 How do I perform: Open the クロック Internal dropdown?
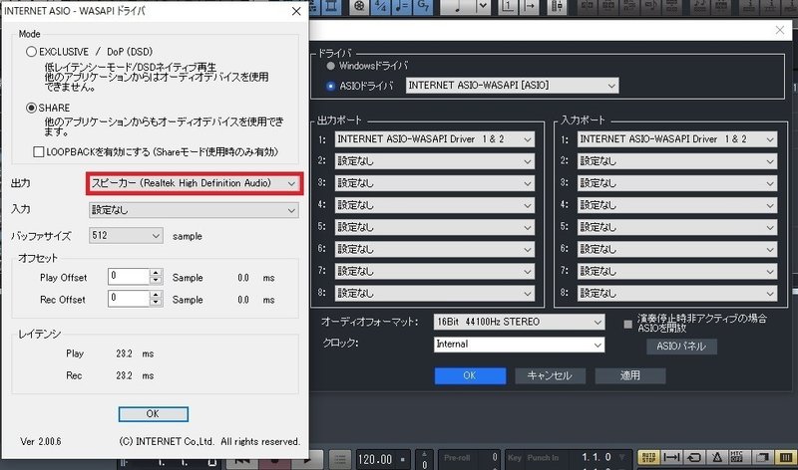tap(519, 345)
